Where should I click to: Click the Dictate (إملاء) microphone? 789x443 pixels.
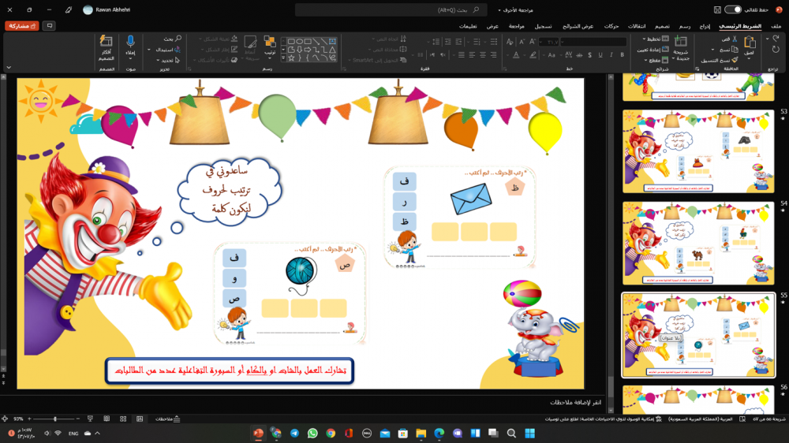tap(130, 42)
